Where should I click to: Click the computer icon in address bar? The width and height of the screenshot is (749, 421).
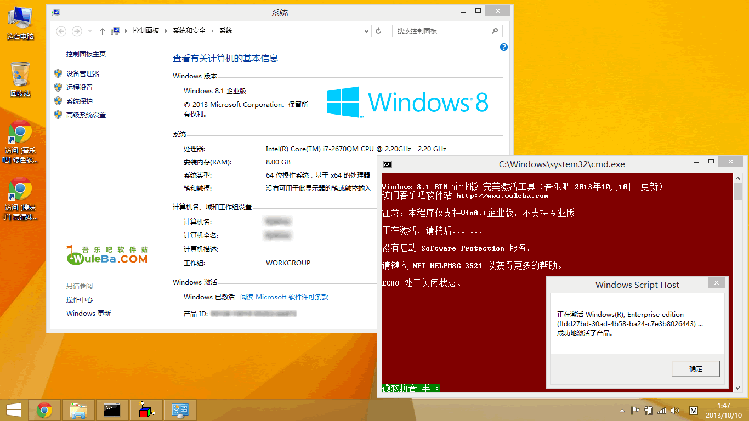pyautogui.click(x=116, y=31)
